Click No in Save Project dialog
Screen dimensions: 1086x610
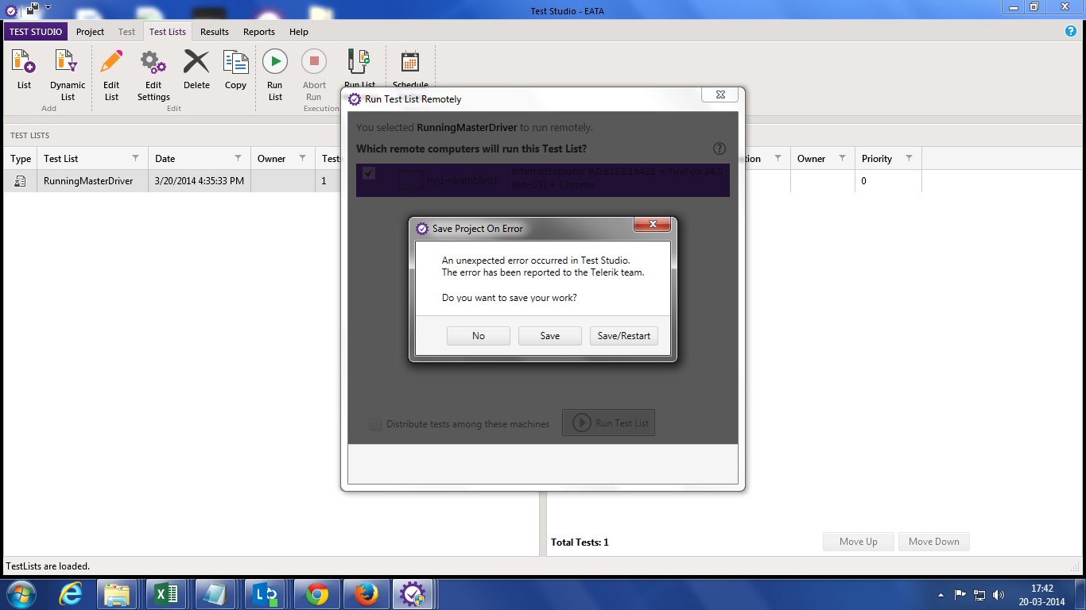coord(479,336)
